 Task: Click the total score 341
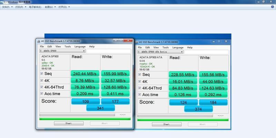(100, 108)
